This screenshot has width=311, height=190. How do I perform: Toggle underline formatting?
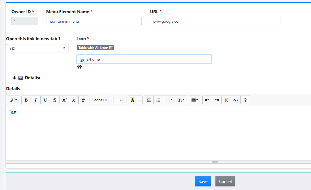click(45, 100)
